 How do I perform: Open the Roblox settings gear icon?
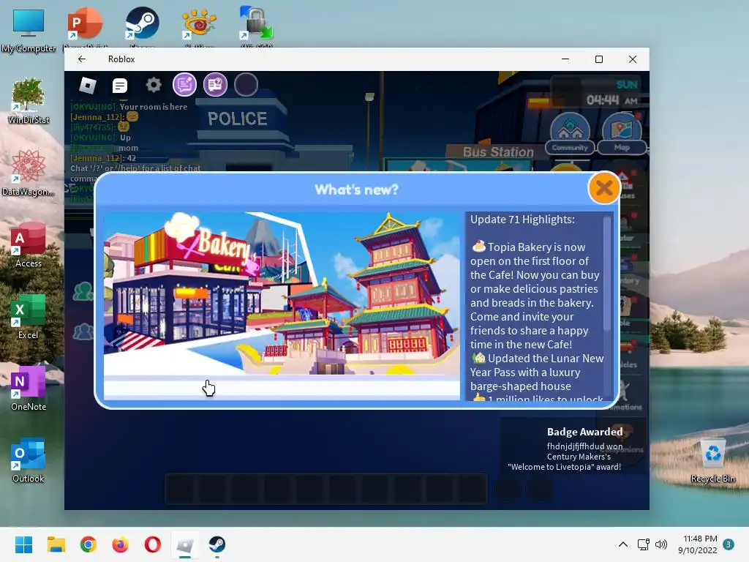[154, 85]
